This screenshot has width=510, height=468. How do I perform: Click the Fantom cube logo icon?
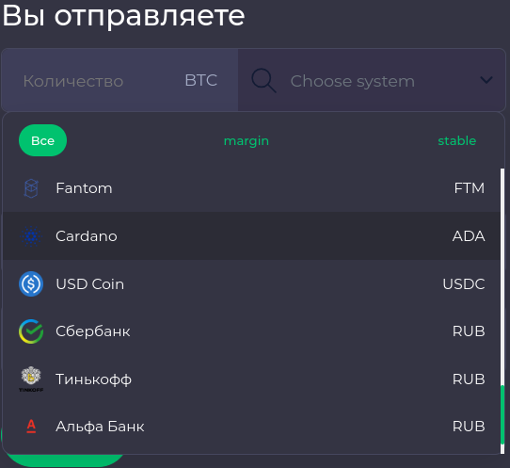tap(31, 188)
